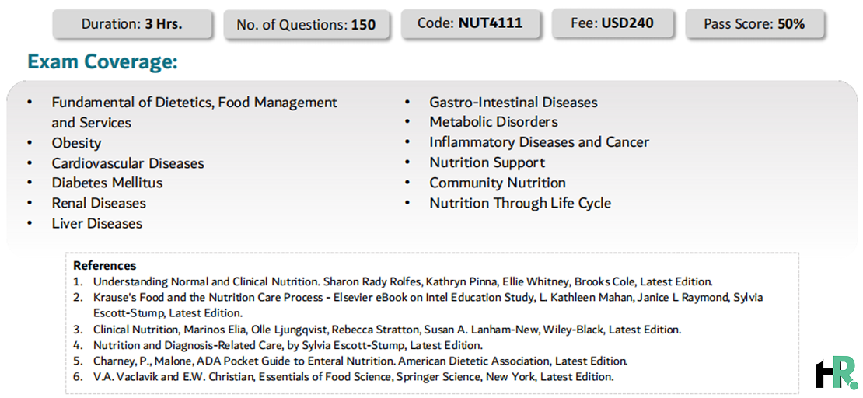Viewport: 863px width, 398px height.
Task: Select the Gastro-Intestinal Diseases topic
Action: [x=513, y=103]
